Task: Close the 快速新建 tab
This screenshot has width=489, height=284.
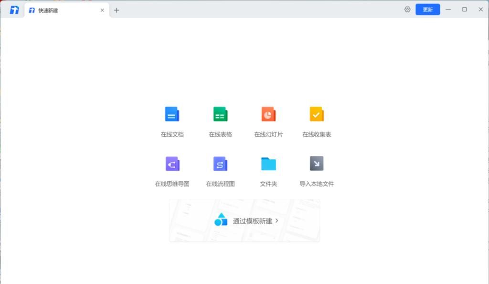Action: point(102,10)
